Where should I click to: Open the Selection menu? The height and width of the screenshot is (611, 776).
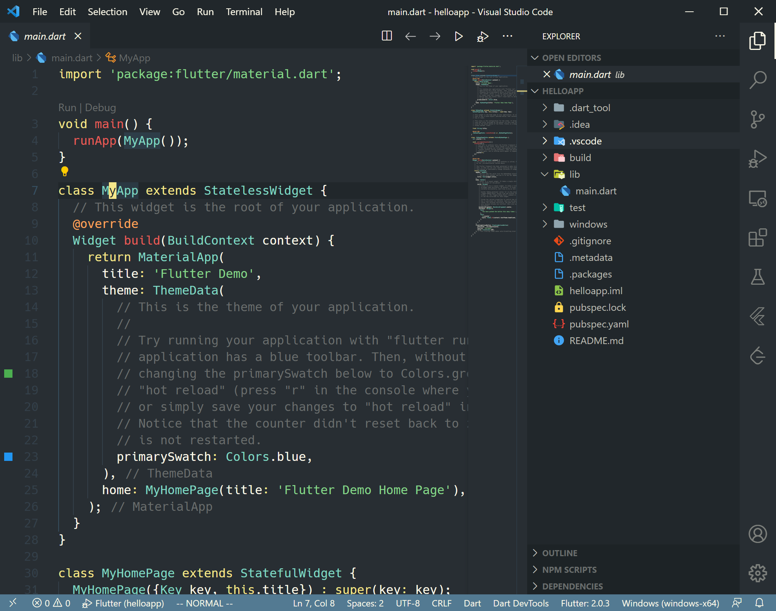[107, 12]
